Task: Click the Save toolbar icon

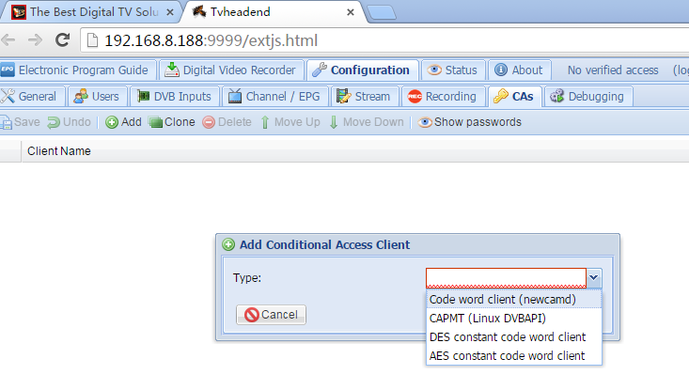Action: coord(7,122)
